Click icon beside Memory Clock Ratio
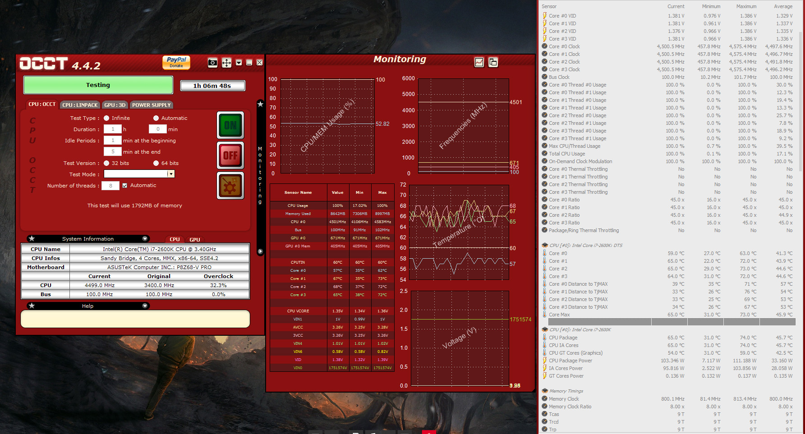This screenshot has height=434, width=805. click(x=545, y=407)
